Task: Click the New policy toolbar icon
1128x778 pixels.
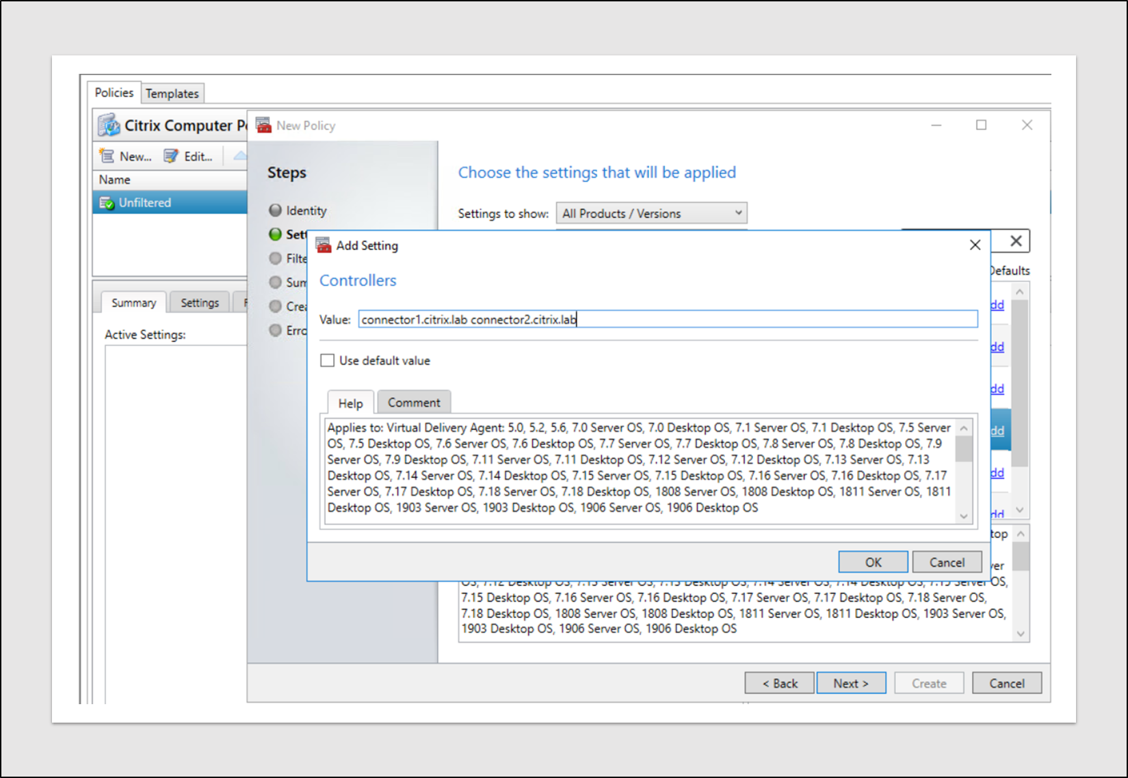Action: [107, 157]
